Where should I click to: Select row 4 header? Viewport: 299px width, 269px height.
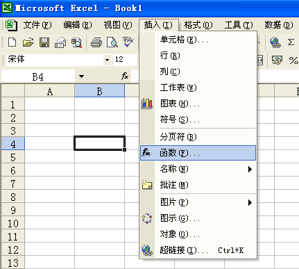13,144
